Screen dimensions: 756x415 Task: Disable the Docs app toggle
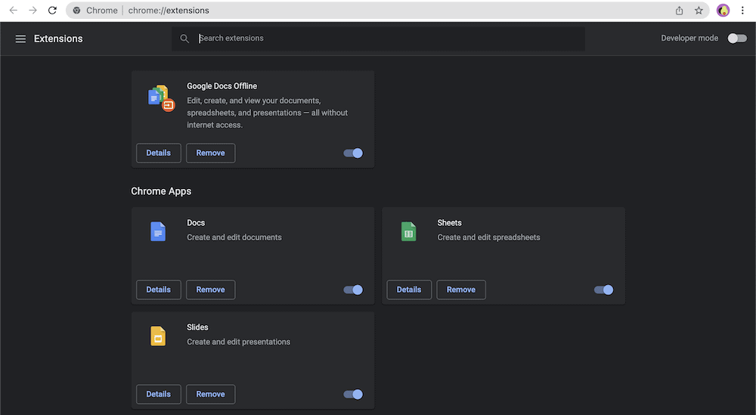353,290
